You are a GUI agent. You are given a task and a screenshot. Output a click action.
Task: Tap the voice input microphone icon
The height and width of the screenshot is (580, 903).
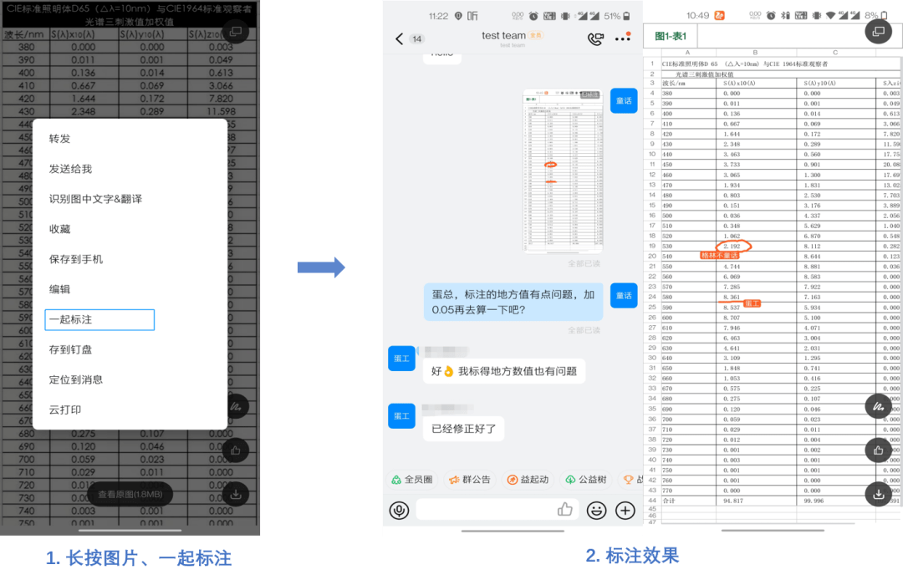coord(399,510)
